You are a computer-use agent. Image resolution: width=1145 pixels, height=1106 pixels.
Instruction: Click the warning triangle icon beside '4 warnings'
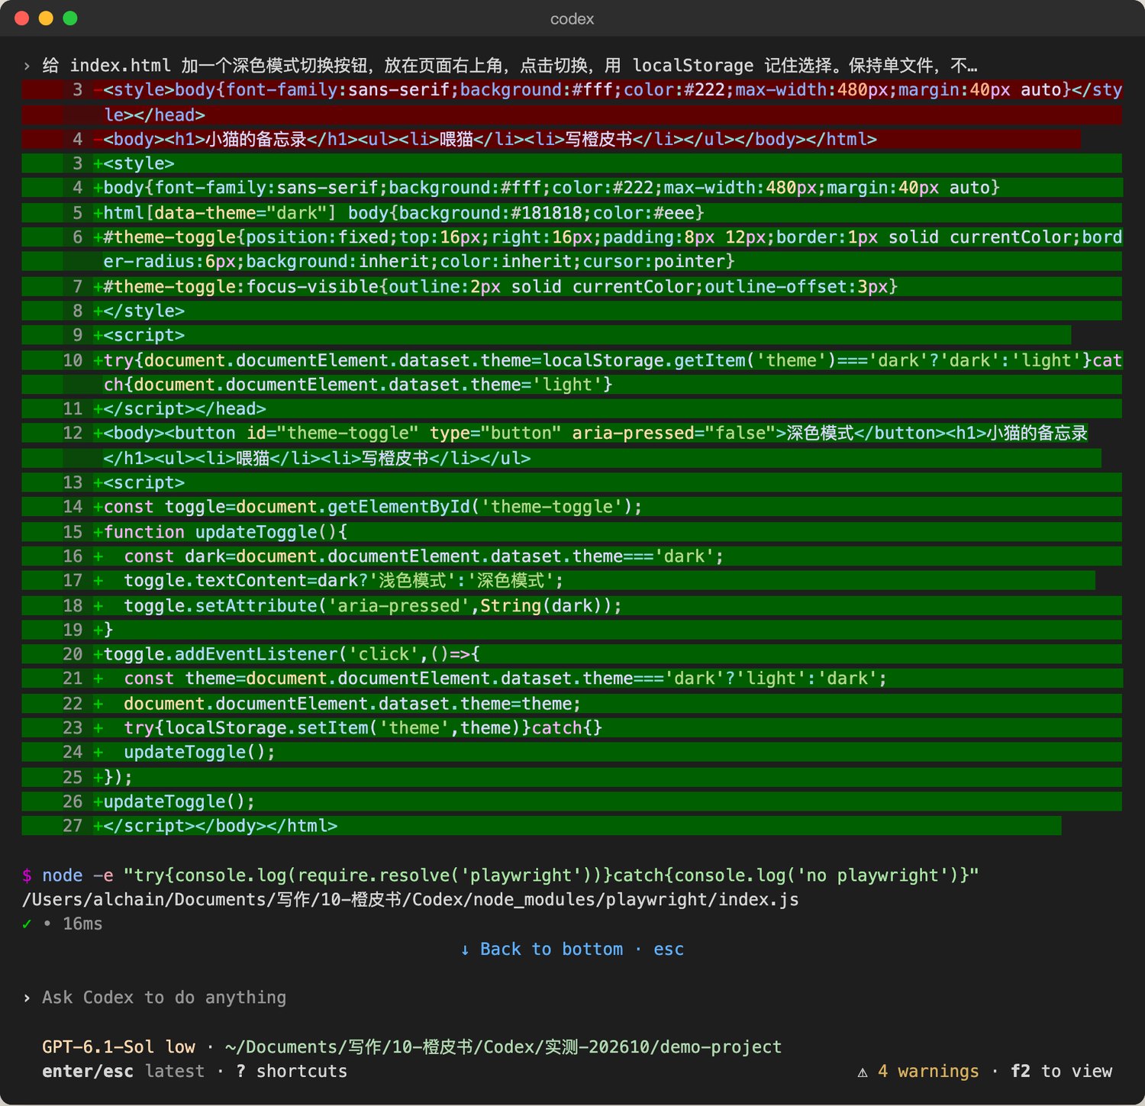(863, 1072)
